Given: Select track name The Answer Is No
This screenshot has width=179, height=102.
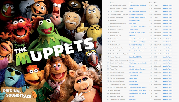Looking at the screenshot, I should tap(116, 51).
